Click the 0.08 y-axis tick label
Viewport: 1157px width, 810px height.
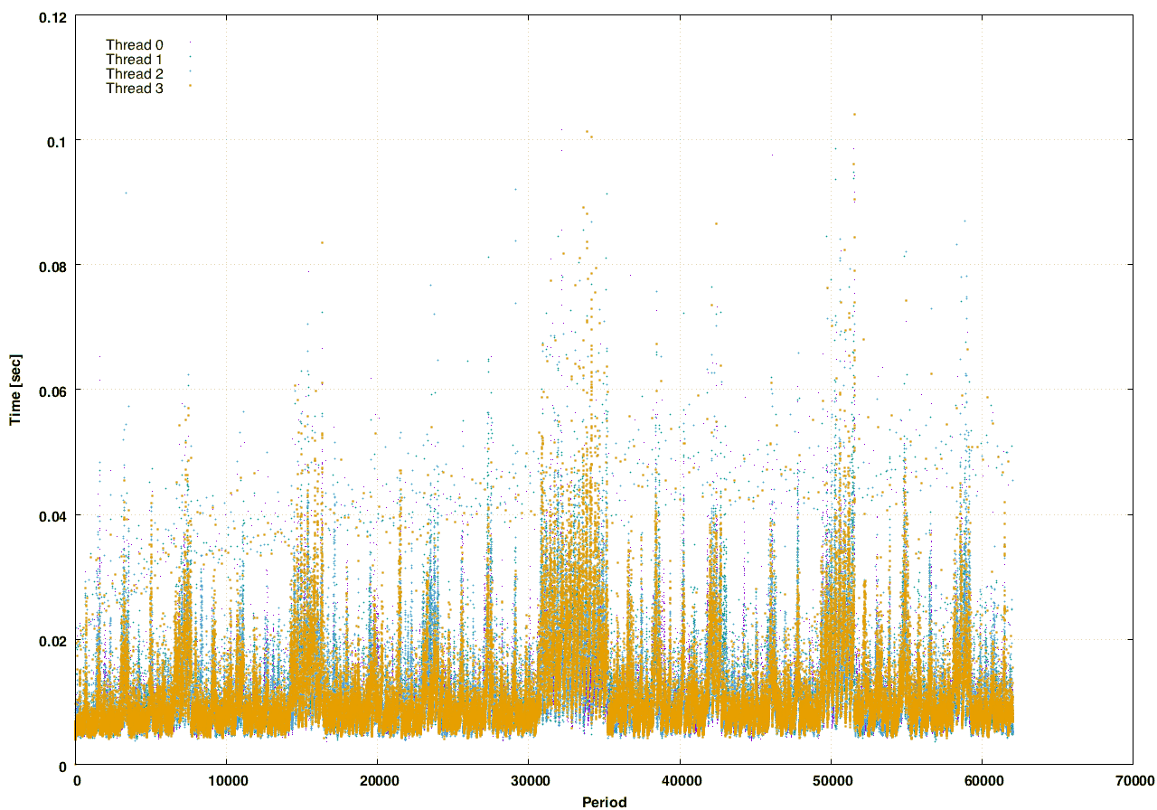(52, 265)
